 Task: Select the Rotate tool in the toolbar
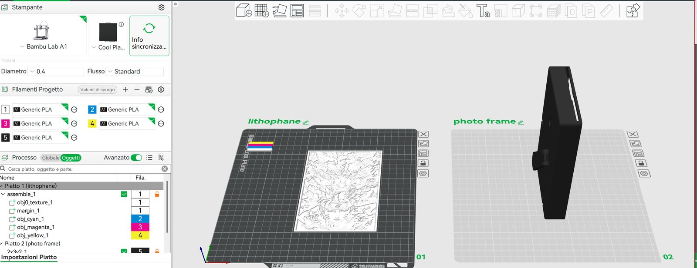click(359, 11)
